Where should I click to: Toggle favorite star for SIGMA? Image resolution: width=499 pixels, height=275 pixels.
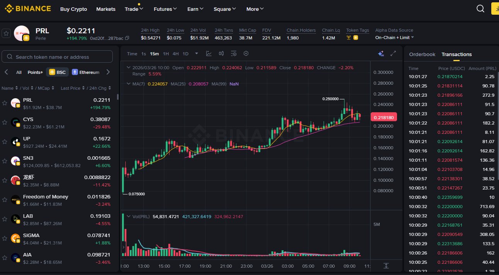5,238
